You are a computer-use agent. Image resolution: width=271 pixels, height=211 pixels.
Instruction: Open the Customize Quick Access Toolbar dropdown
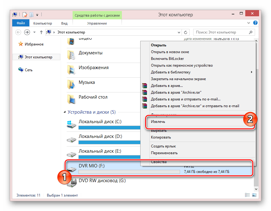(37, 14)
